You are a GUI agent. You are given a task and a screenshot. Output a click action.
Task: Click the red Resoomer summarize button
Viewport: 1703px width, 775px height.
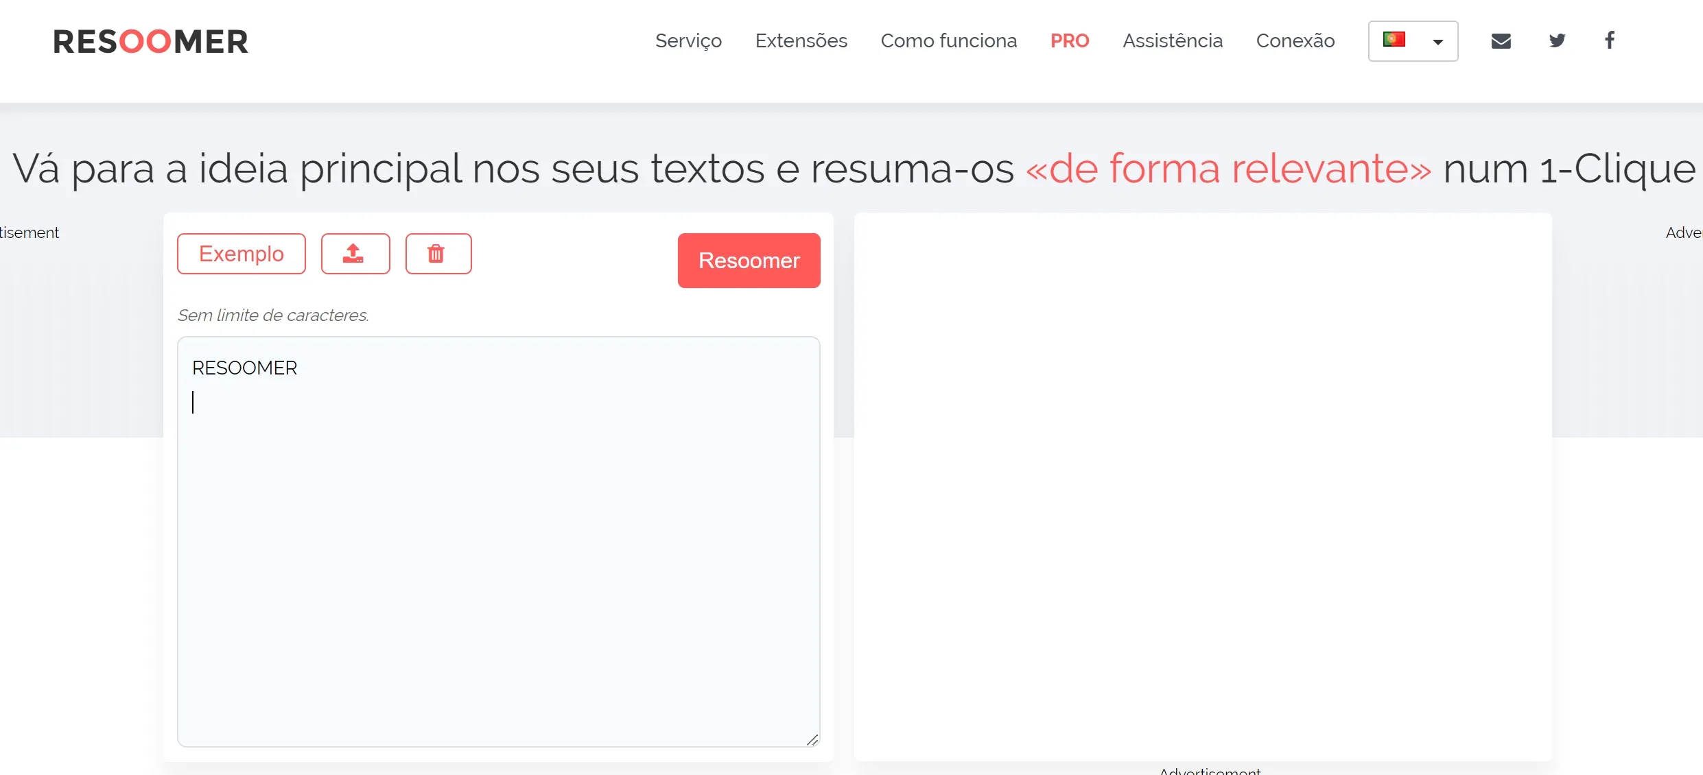(x=749, y=261)
